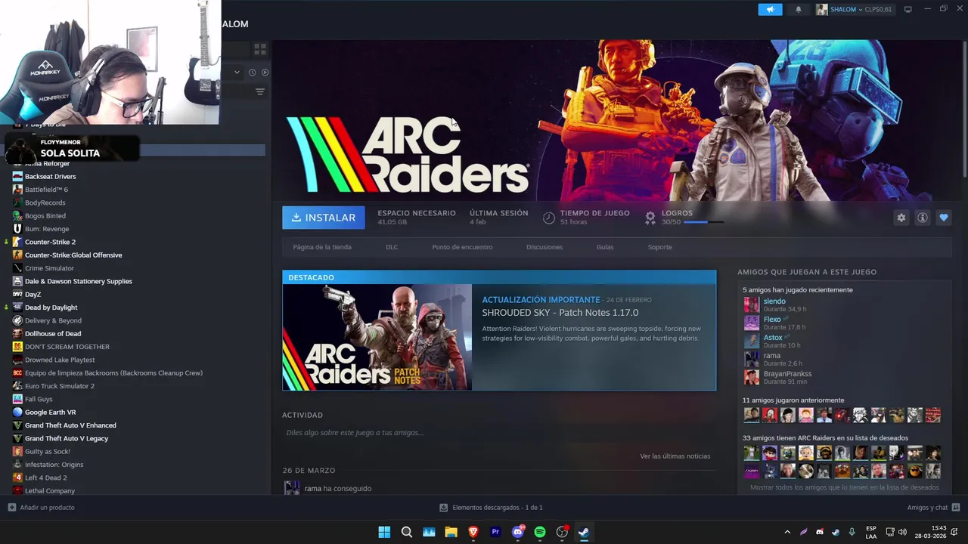
Task: Open the Discusiones tab
Action: [544, 247]
